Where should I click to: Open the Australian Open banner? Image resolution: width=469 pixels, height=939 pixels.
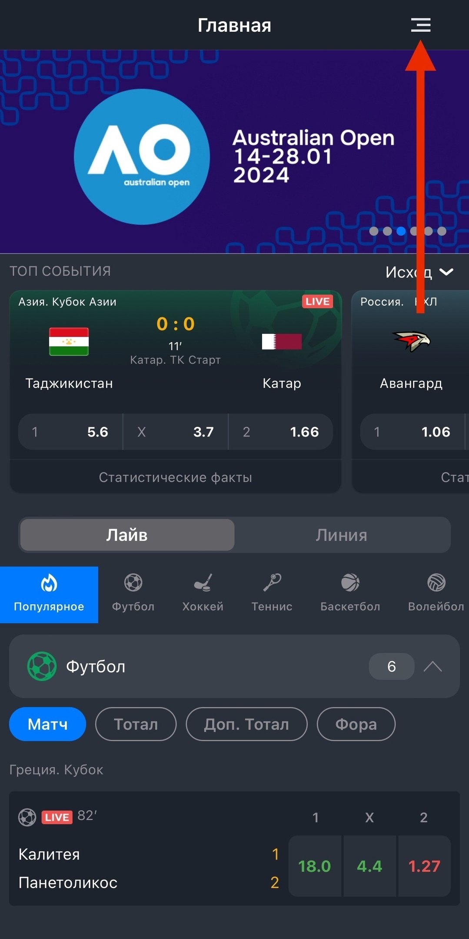234,152
